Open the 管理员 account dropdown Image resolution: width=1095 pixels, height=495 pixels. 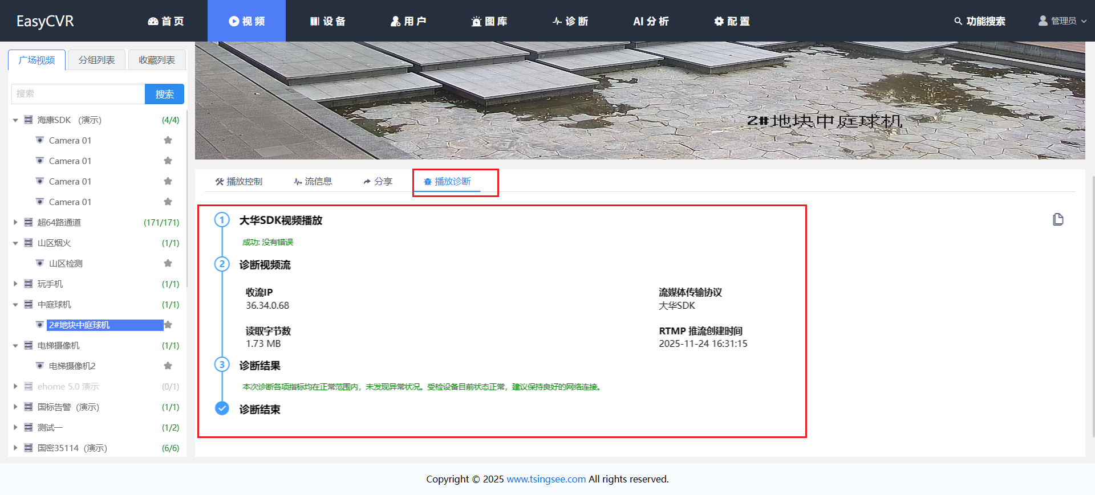1062,21
